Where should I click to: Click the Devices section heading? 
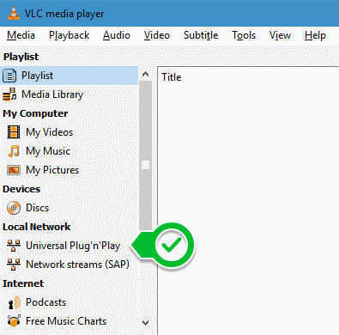21,189
